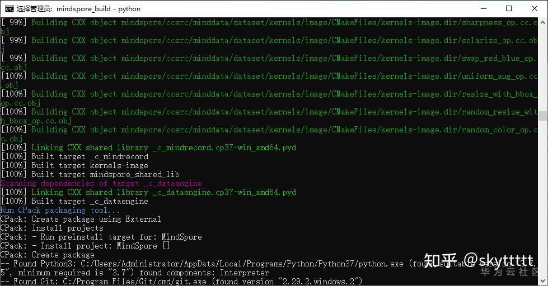Viewport: 548px width, 286px height.
Task: Click the line linking _c_dataengine.cp37-win_amd64.pyd
Action: click(148, 192)
